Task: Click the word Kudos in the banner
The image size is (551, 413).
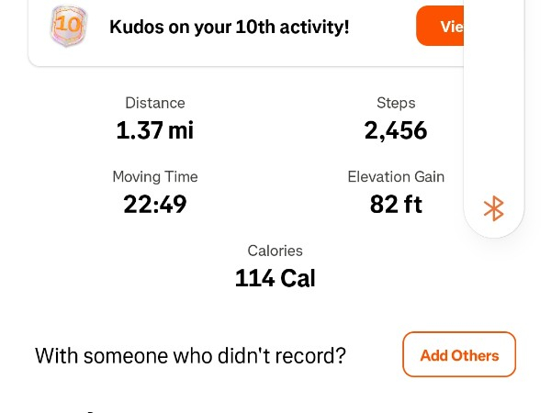Action: (x=137, y=27)
